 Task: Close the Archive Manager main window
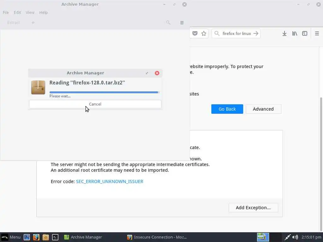[x=184, y=4]
